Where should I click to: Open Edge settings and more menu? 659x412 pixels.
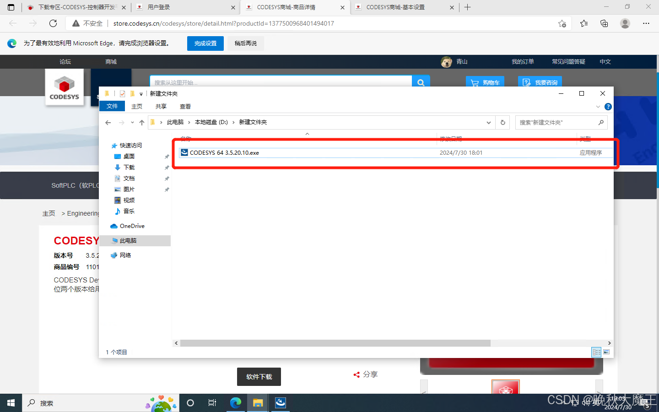pos(646,23)
